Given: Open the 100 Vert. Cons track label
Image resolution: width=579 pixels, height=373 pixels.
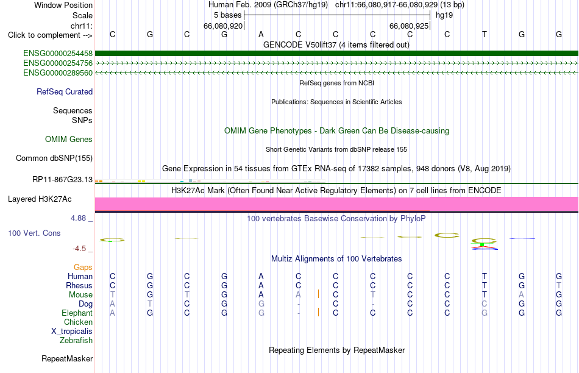Looking at the screenshot, I should click(34, 233).
